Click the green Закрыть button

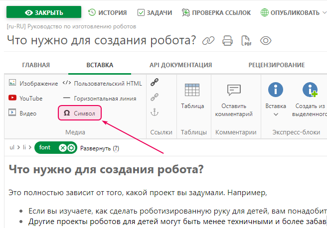(44, 12)
